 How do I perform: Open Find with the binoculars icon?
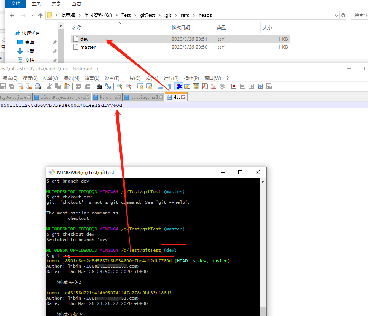click(99, 86)
